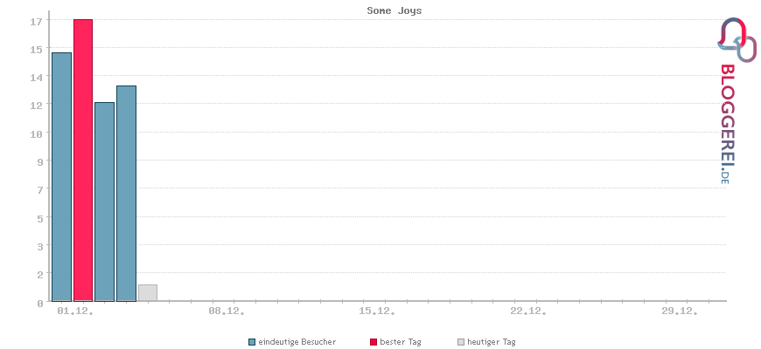
Task: Click the 17 value on the y-axis
Action: click(x=36, y=21)
